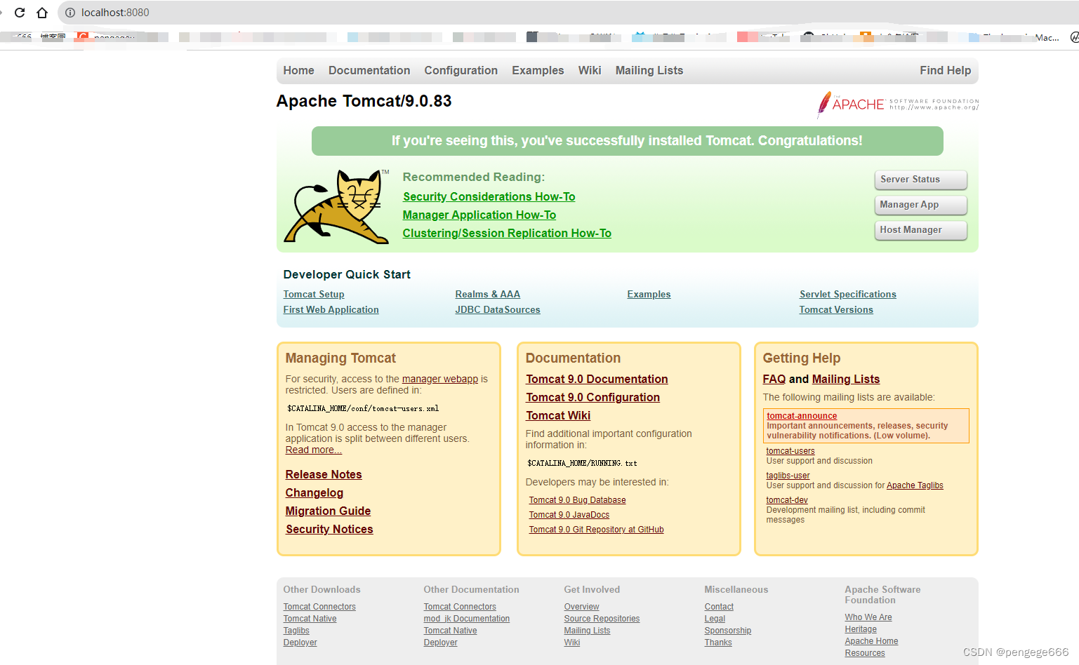1079x665 pixels.
Task: Open the Tomcat Setup link
Action: [x=314, y=295]
